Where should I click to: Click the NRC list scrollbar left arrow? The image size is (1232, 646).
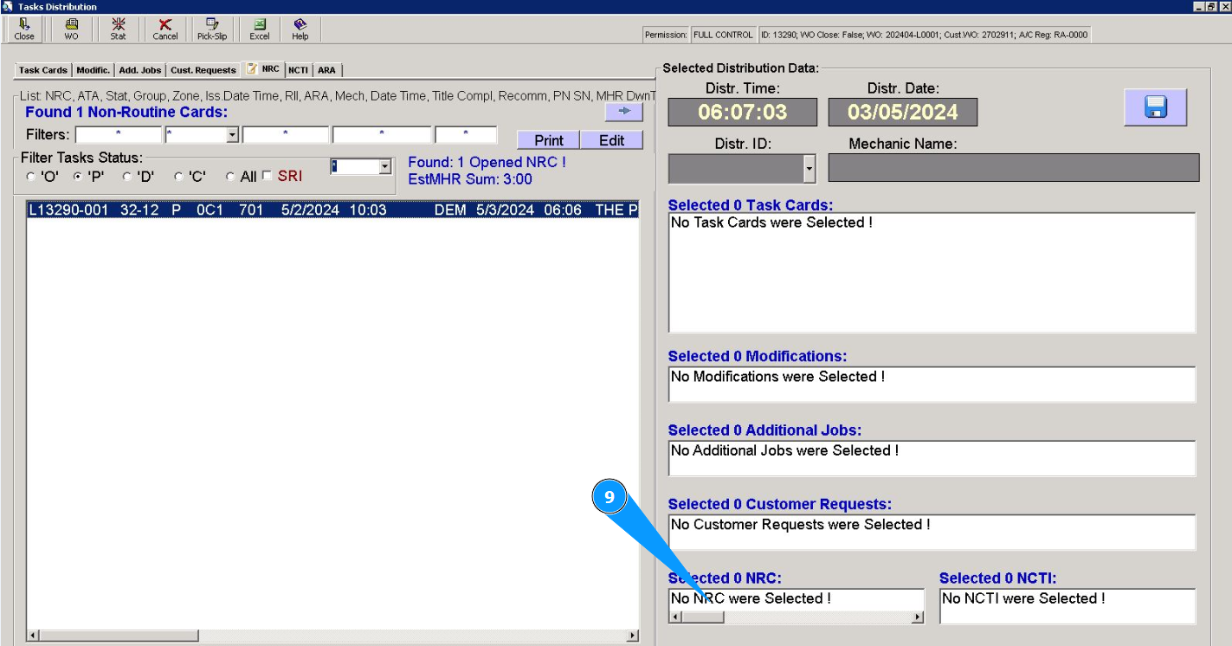[34, 636]
